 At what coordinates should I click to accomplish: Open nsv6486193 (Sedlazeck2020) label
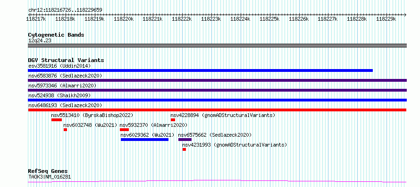point(65,105)
